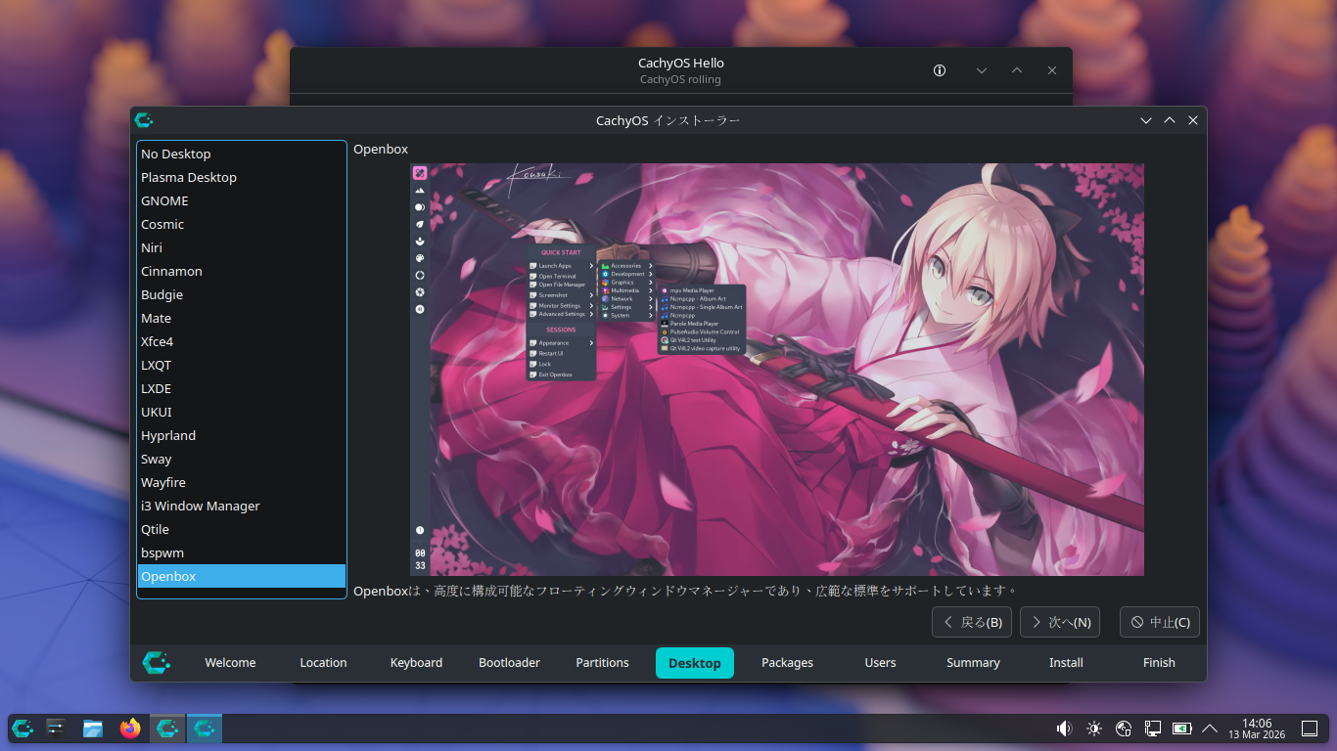Select the Welcome step
The height and width of the screenshot is (751, 1337).
pyautogui.click(x=230, y=663)
